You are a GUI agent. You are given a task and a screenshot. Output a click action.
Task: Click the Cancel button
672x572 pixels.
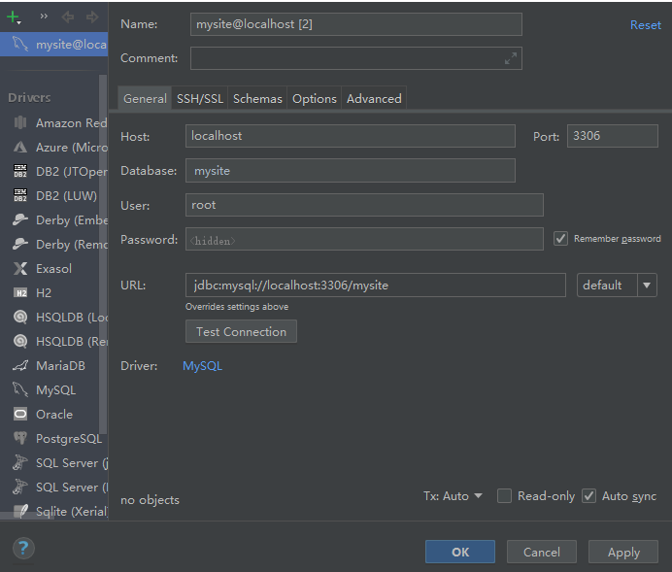(542, 552)
